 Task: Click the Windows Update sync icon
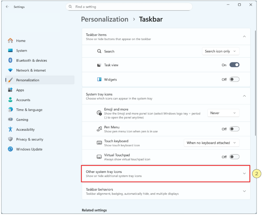11,149
